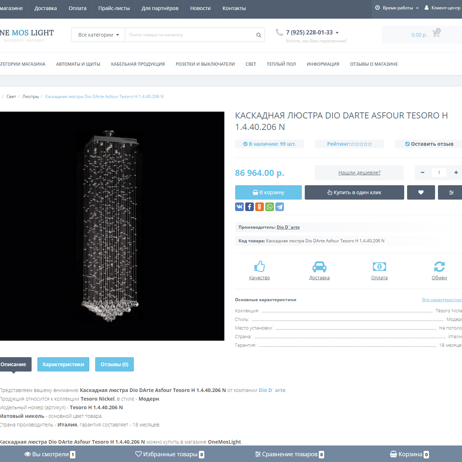Increase quantity with plus button
462x462 pixels.
point(456,173)
